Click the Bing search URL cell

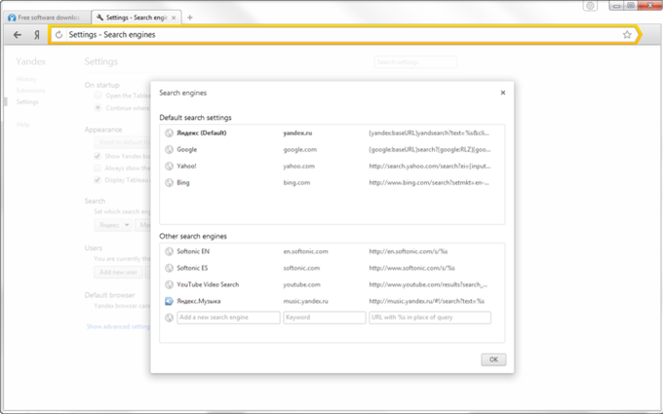coord(429,182)
